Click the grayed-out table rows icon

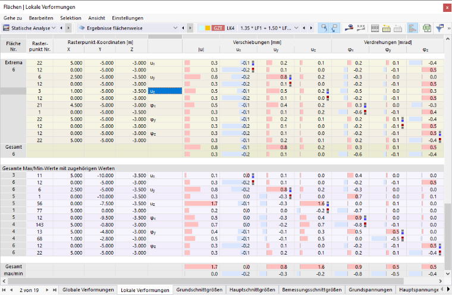398,28
